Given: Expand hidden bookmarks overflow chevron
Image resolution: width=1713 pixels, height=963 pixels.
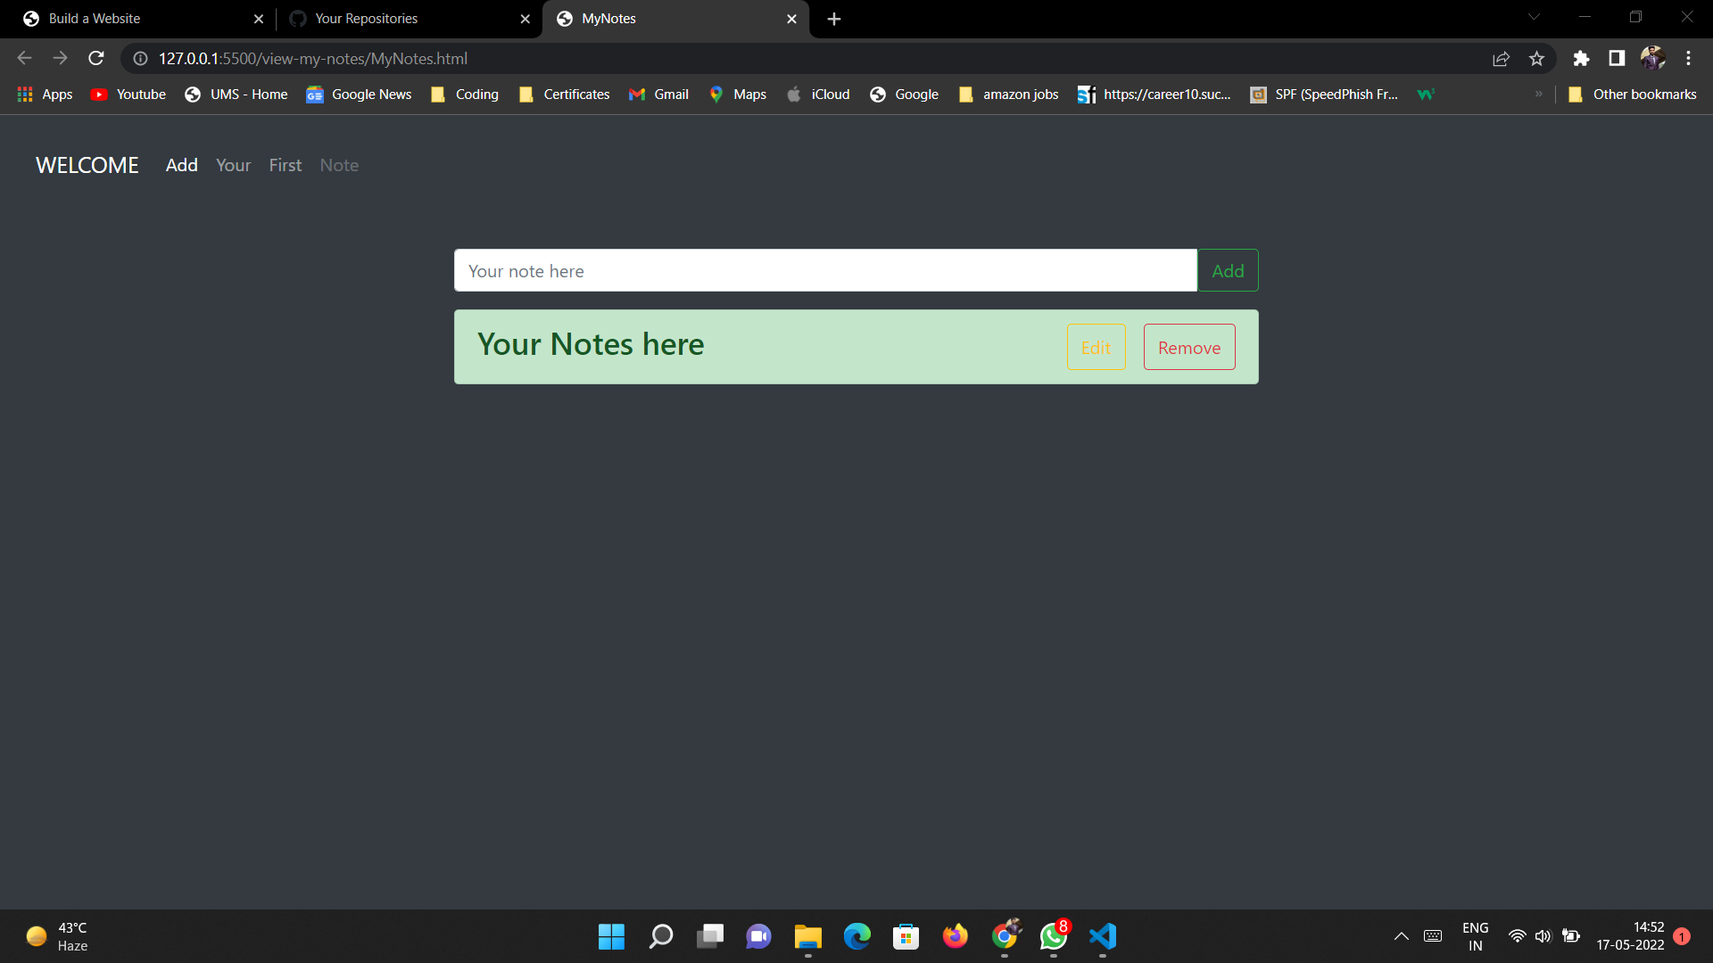Looking at the screenshot, I should pyautogui.click(x=1538, y=94).
